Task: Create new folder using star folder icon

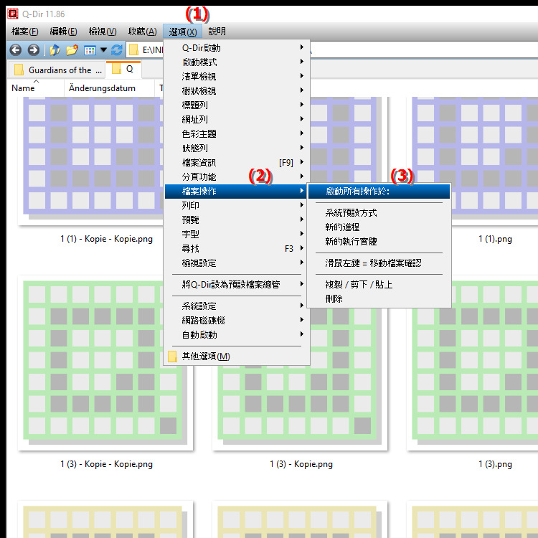Action: coord(72,50)
